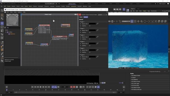Screen dimensions: 170x96
Task: Toggle the timeline sound speaker icon
Action: coord(58,87)
